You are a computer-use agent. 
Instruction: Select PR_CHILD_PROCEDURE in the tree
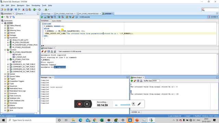[x=21, y=42]
